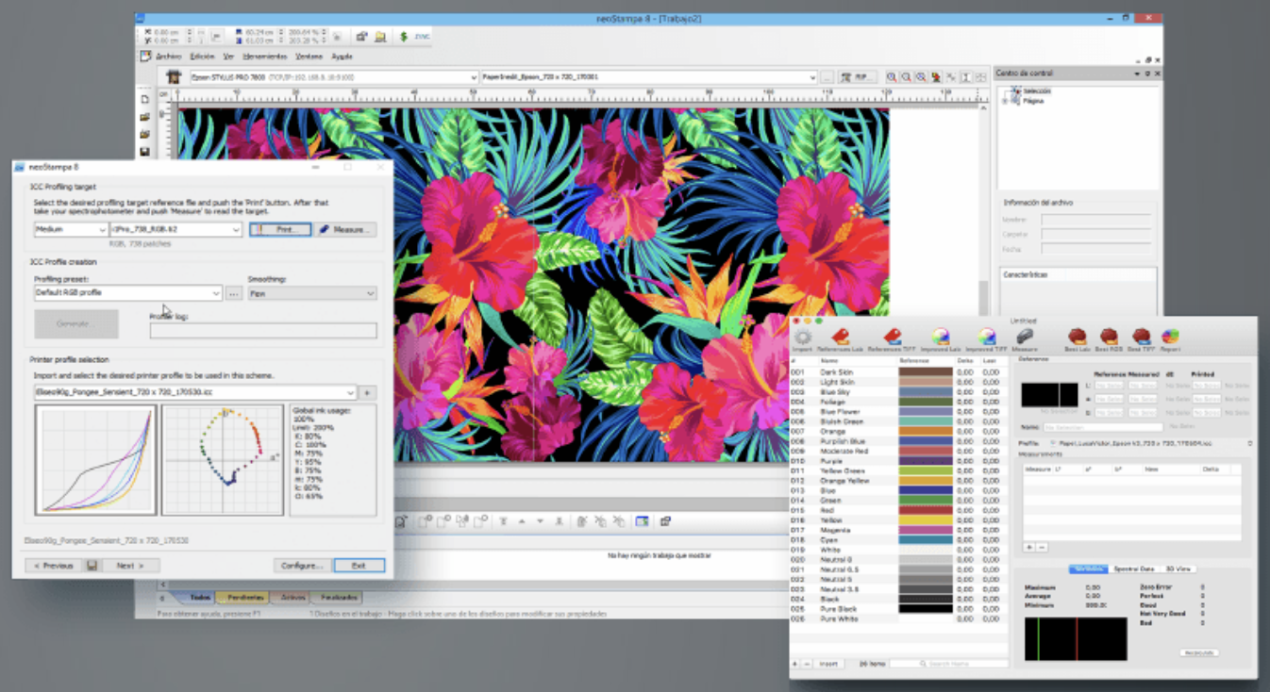Activate the Activos job filter
The image size is (1270, 692).
291,598
